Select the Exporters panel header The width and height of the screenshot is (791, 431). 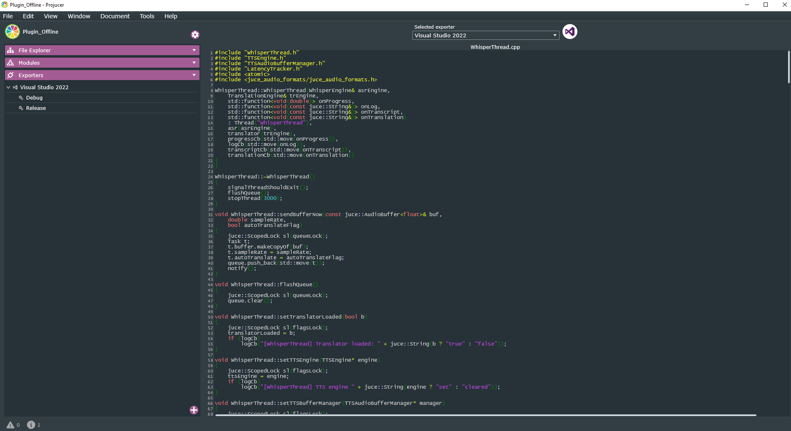tap(102, 75)
